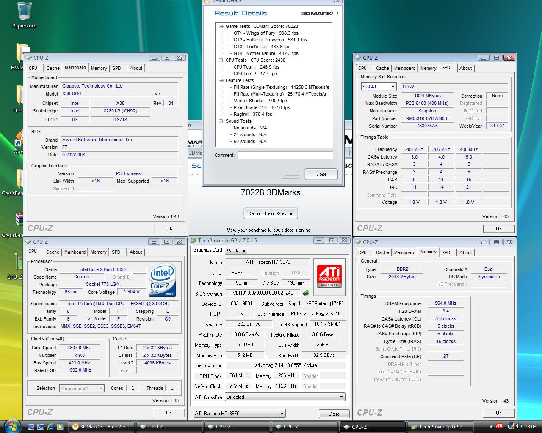
Task: Click the CPU-Z Mainboard window title icon
Action: [28, 58]
